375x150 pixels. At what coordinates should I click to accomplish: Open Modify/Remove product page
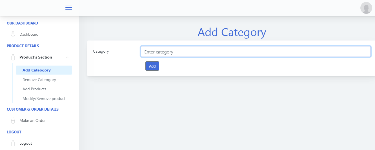[44, 98]
